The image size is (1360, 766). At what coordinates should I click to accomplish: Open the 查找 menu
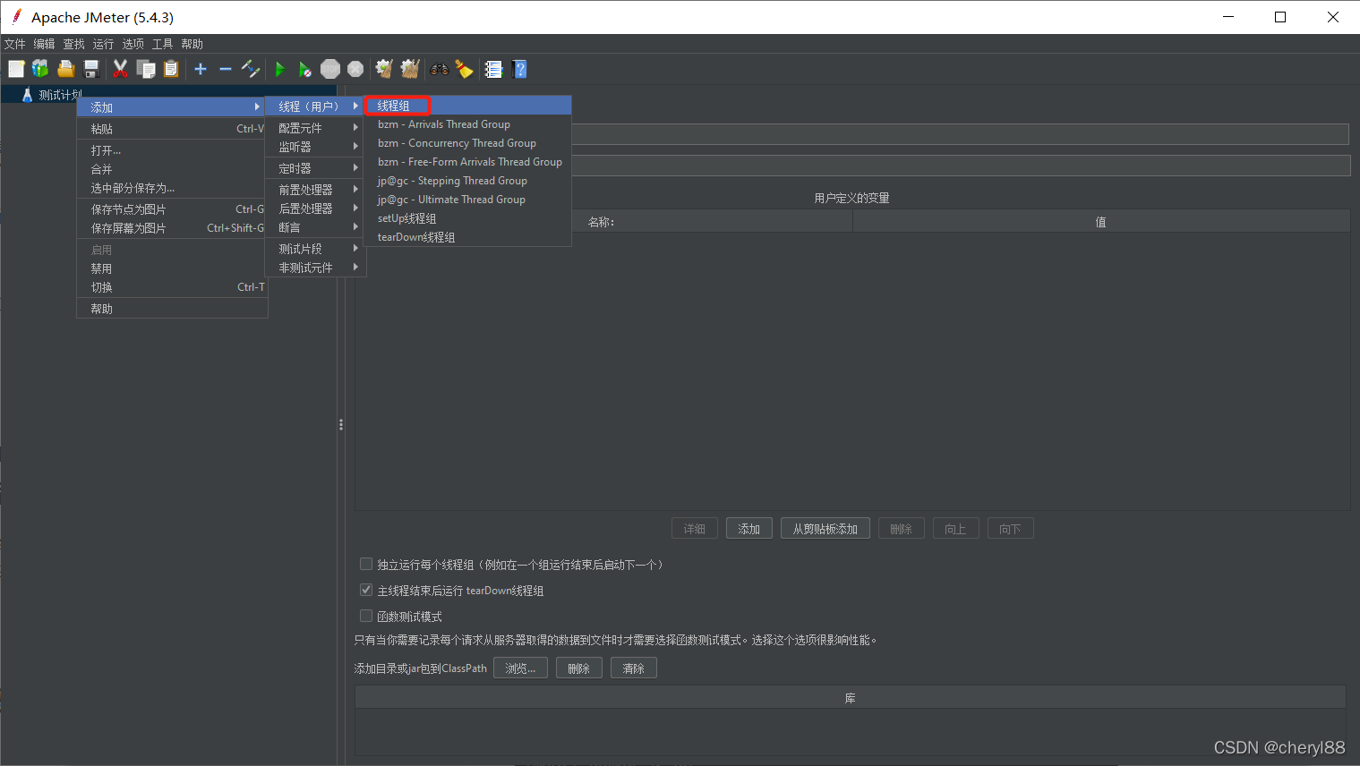tap(74, 44)
